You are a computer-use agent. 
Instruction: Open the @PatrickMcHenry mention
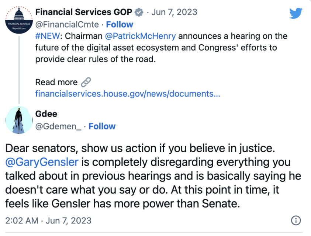click(140, 36)
